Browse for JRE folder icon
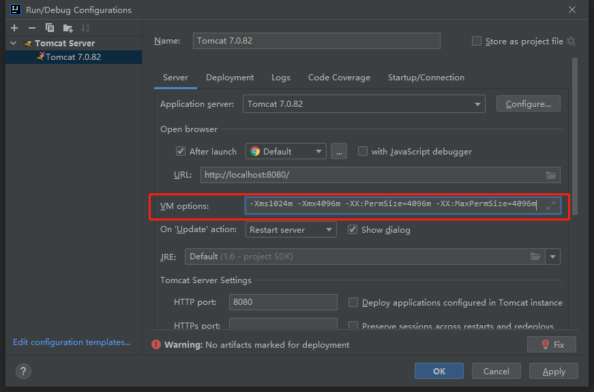Image resolution: width=594 pixels, height=392 pixels. (535, 257)
